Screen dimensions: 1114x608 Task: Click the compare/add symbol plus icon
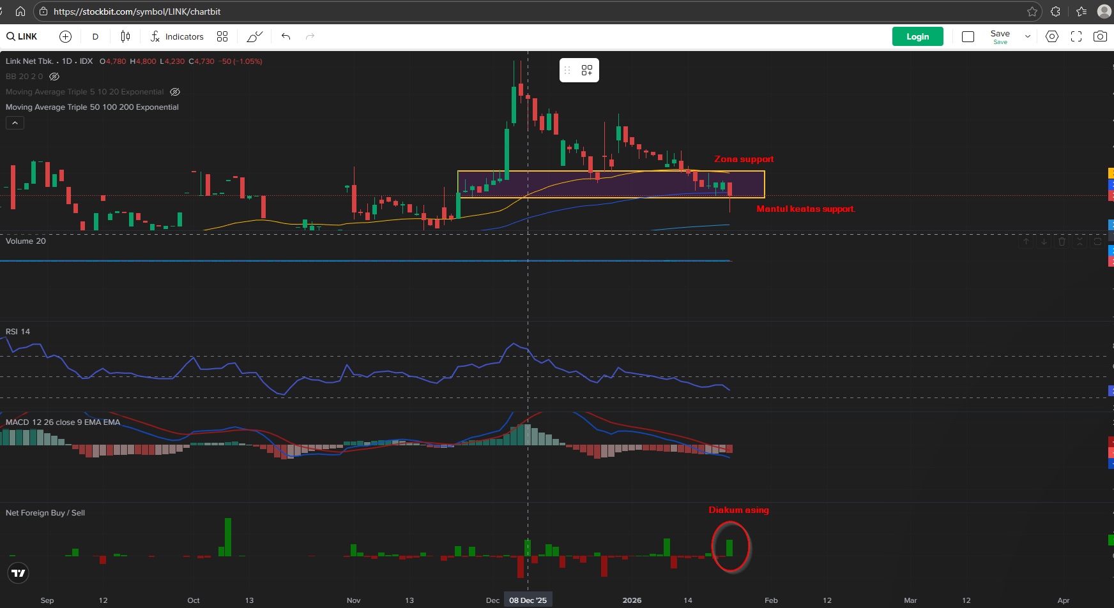tap(65, 37)
